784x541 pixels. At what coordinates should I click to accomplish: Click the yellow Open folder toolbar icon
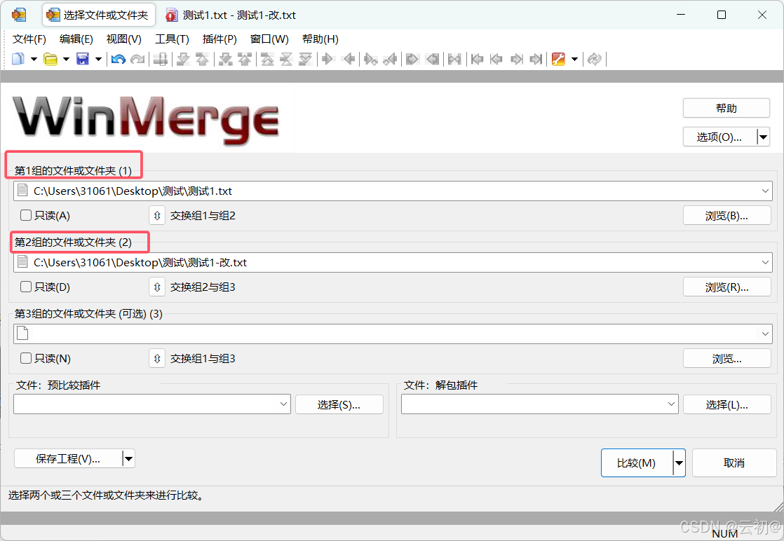point(50,59)
